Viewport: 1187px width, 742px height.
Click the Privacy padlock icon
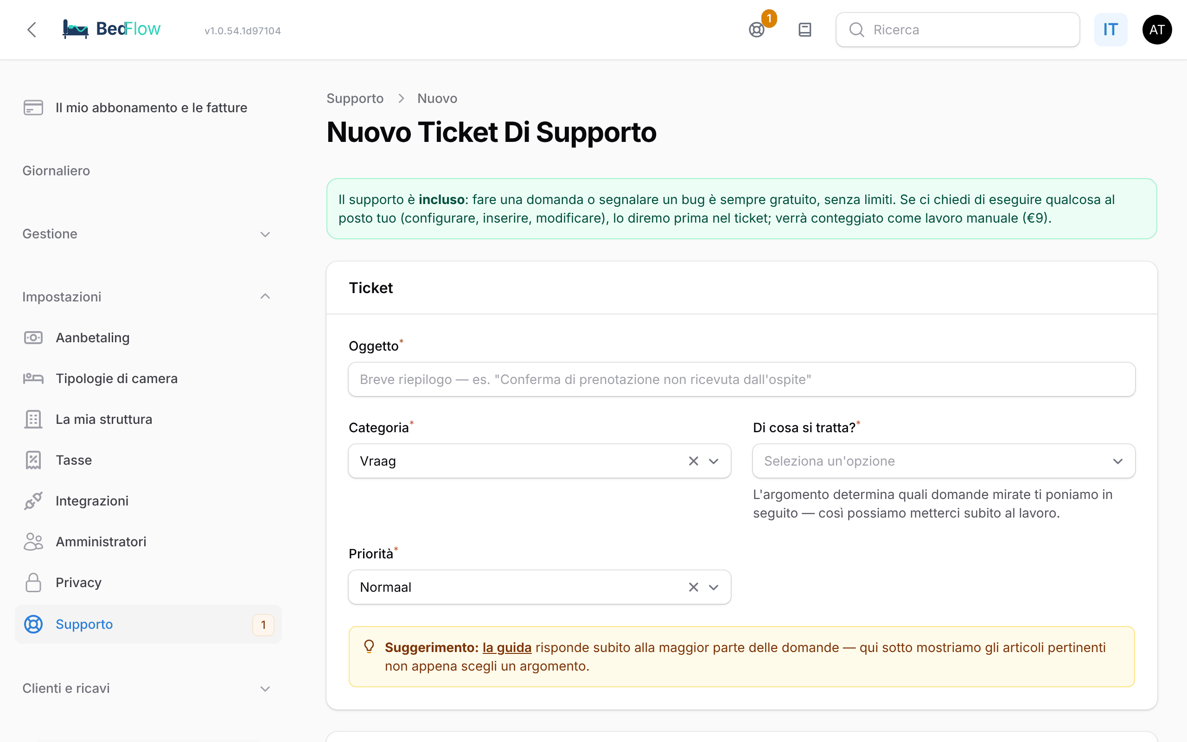click(33, 582)
